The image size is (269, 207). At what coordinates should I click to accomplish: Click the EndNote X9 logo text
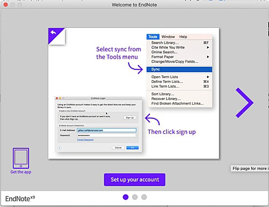coord(20,198)
